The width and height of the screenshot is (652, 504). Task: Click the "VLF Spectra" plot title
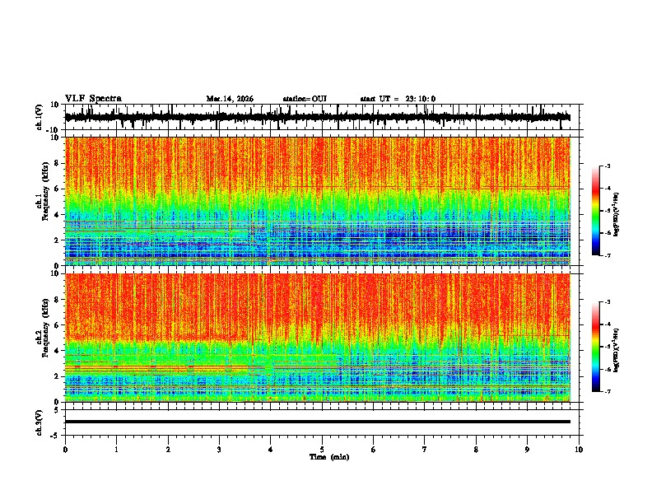(93, 99)
